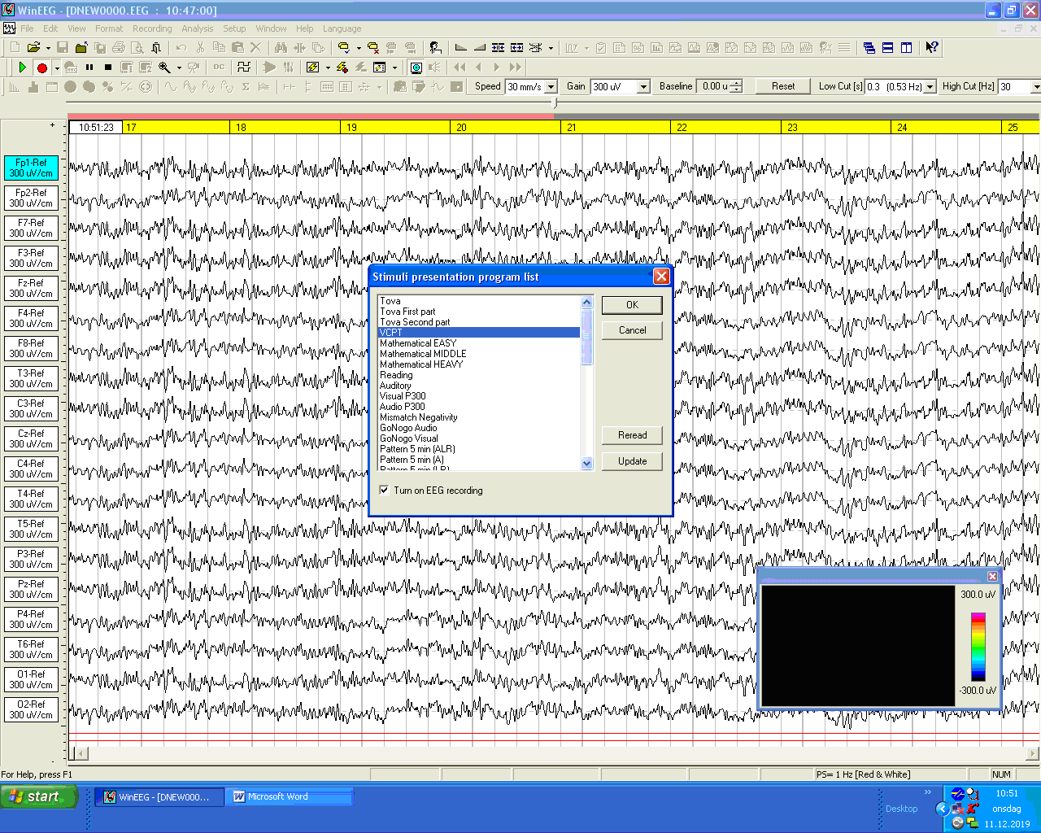
Task: Open the Setup menu
Action: [234, 28]
